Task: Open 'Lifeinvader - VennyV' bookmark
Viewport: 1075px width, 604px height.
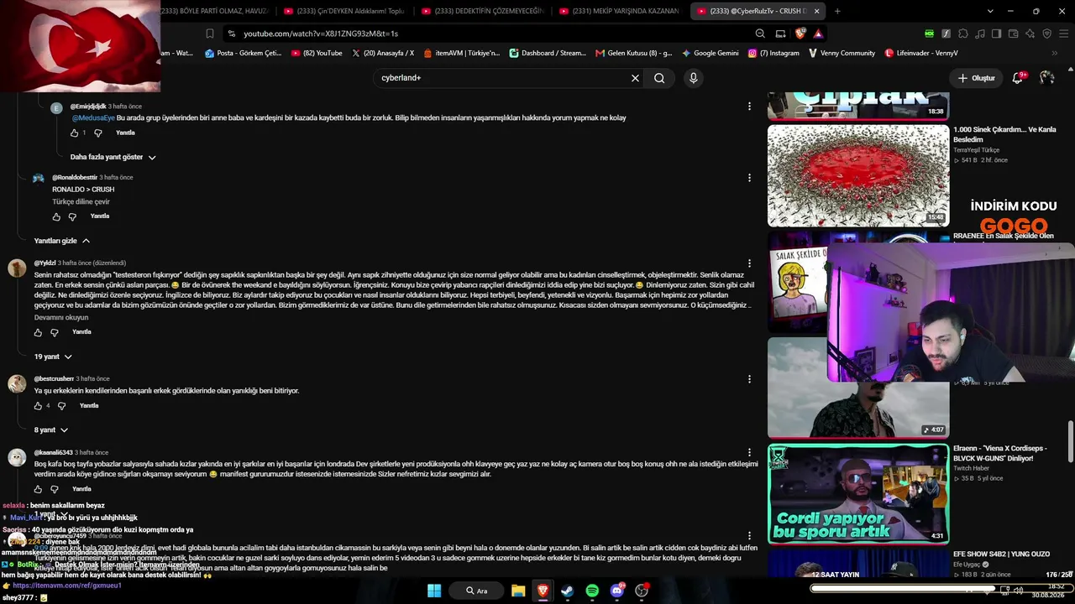Action: pos(921,53)
